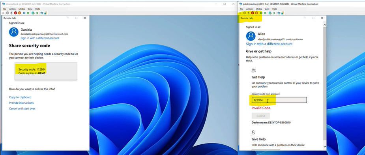
Task: Open Help menu in publicpreviewgrp001-1 window
Action: click(x=275, y=9)
